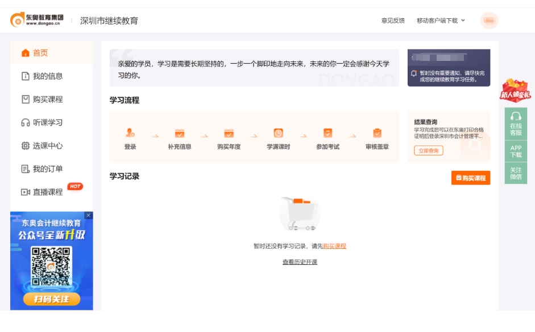Click the 意见反馈 link in the header
535x332 pixels.
tap(393, 19)
